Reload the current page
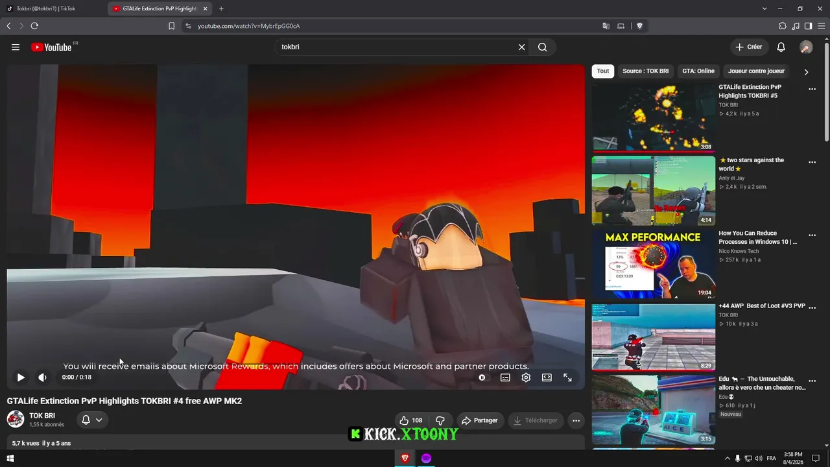 click(34, 26)
